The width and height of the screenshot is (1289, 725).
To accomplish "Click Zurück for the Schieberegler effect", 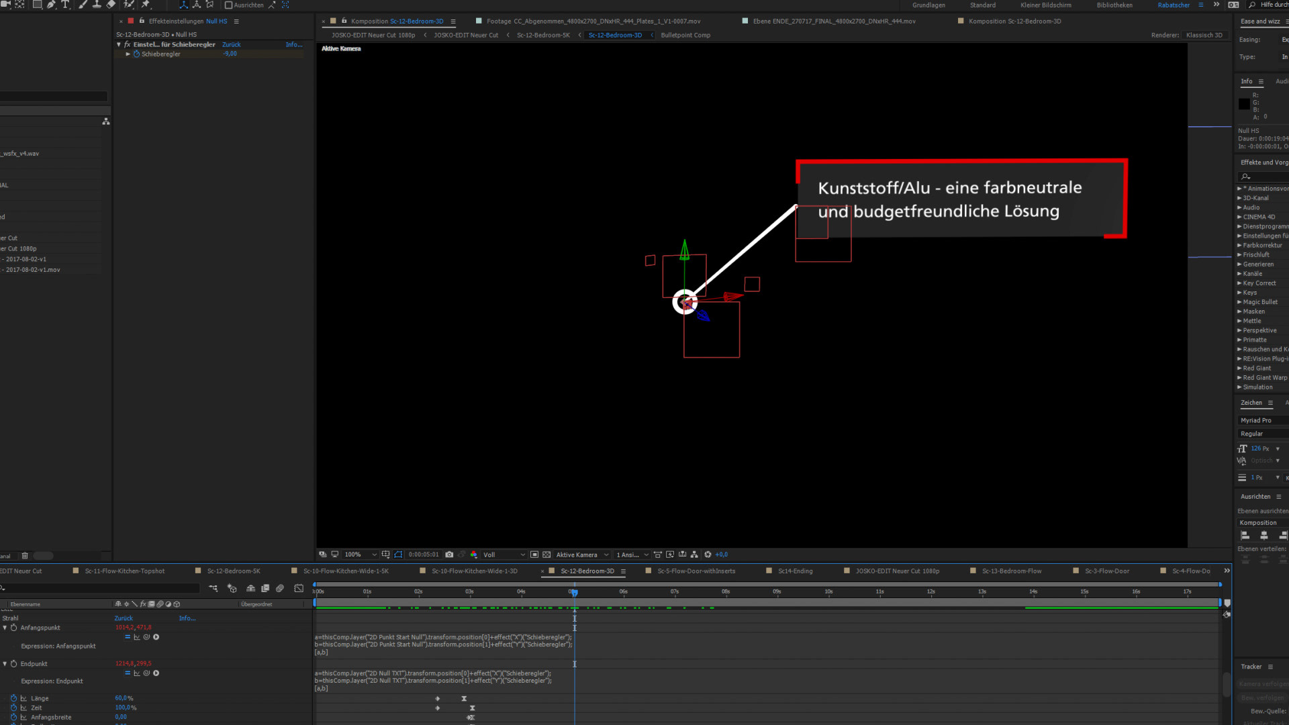I will click(x=231, y=44).
